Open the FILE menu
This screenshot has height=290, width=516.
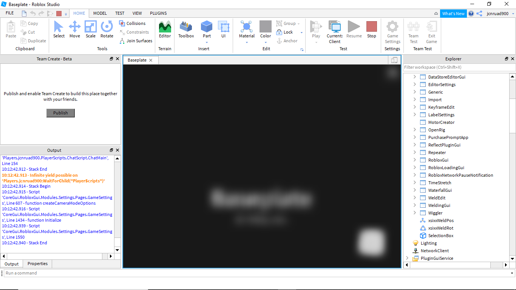[x=10, y=13]
